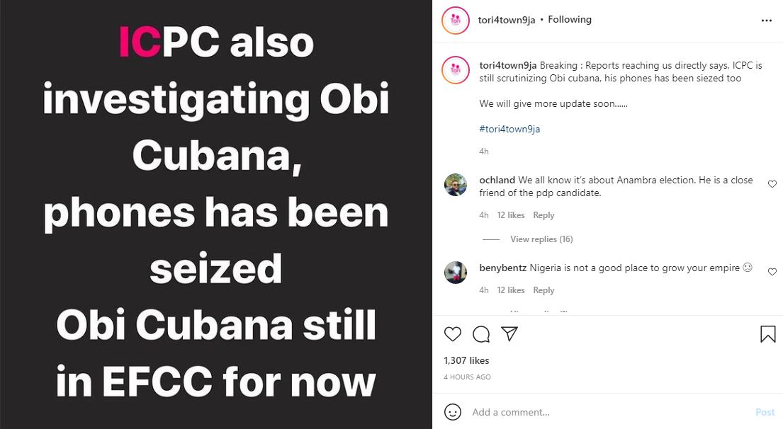Reply to ochland's comment
This screenshot has width=783, height=429.
(543, 215)
